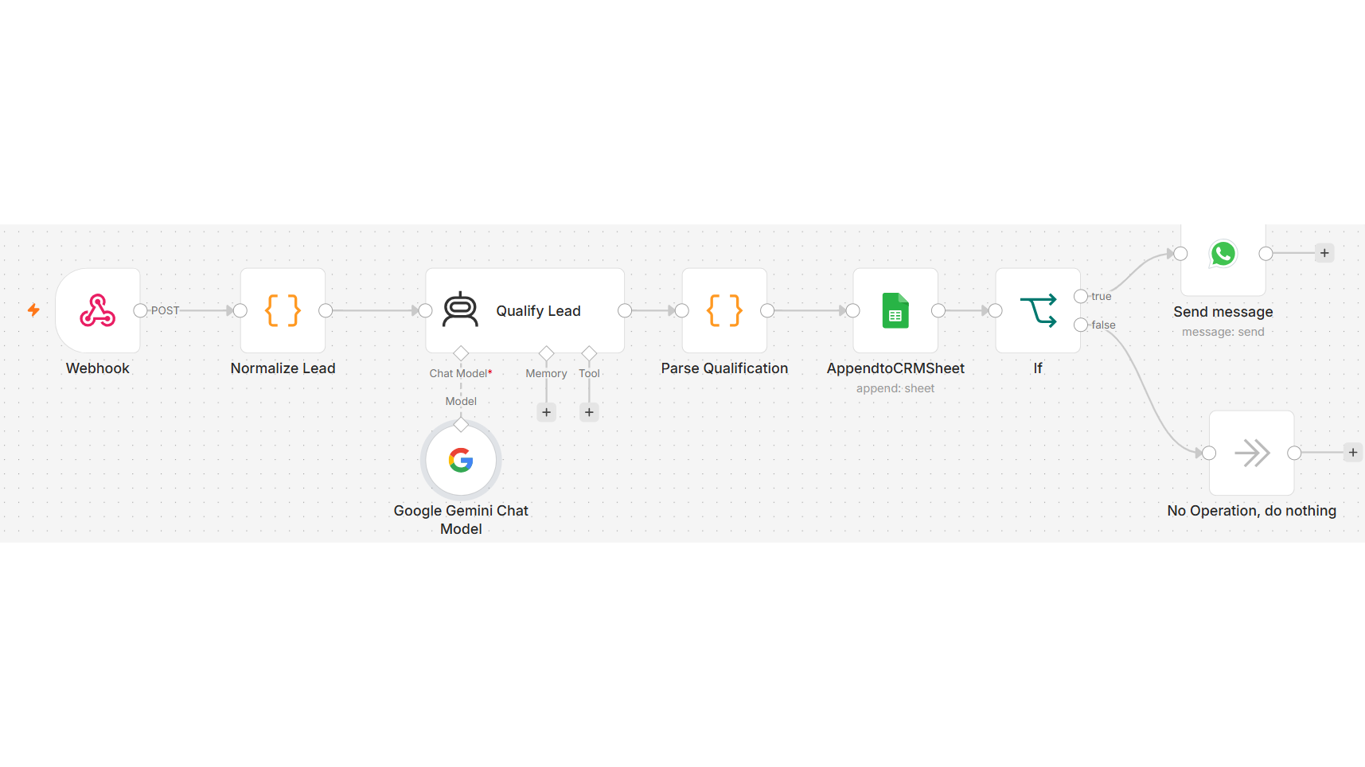Add node after Send message
The width and height of the screenshot is (1365, 767).
pyautogui.click(x=1324, y=253)
